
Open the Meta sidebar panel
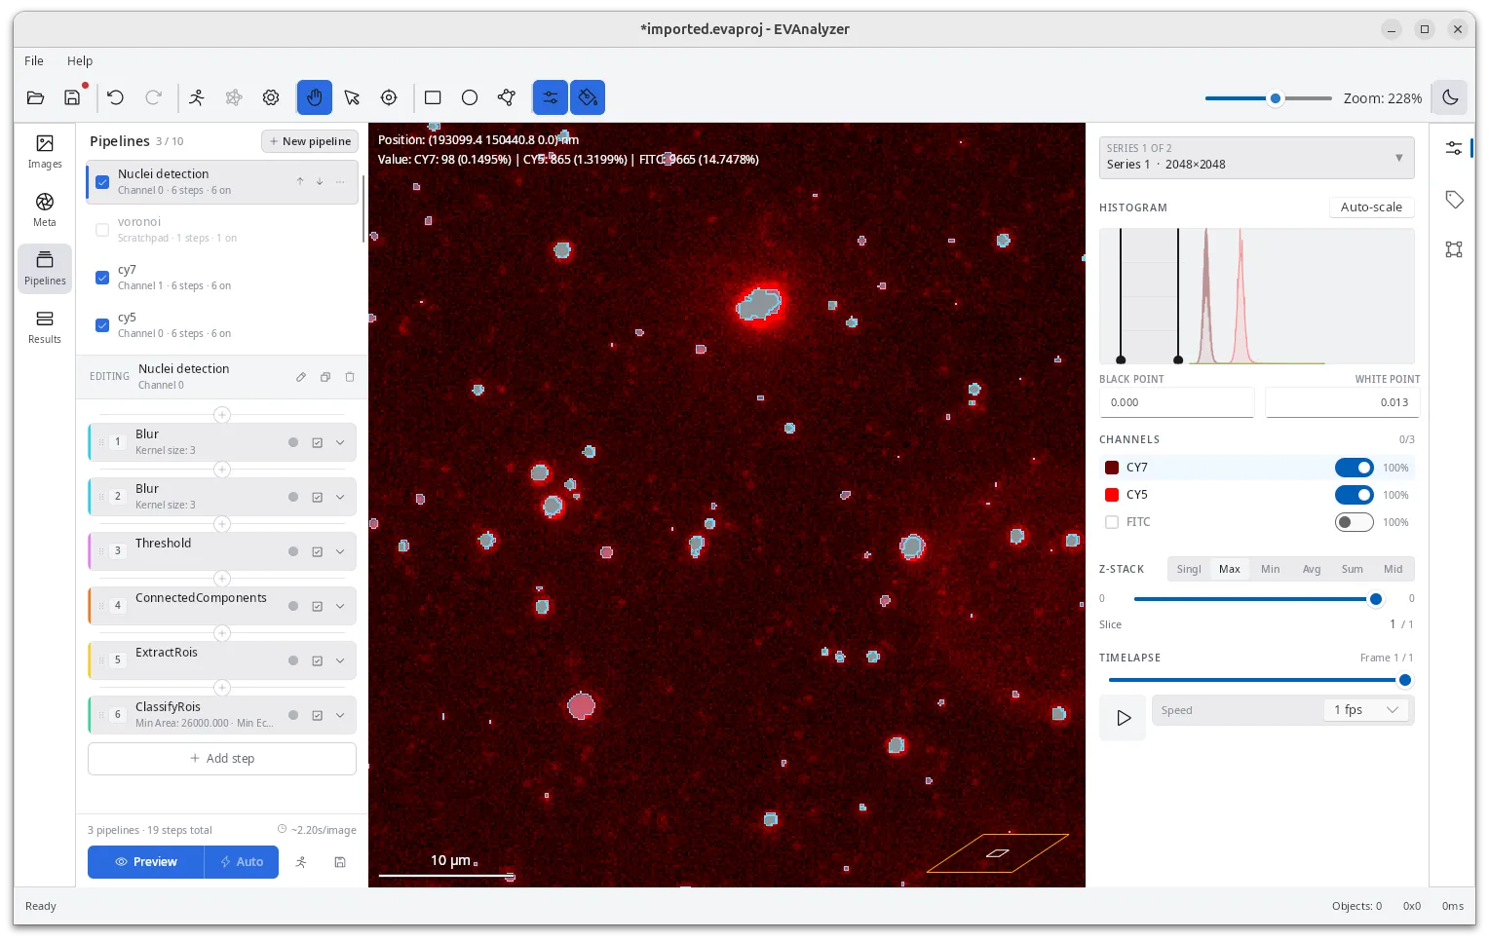[45, 209]
